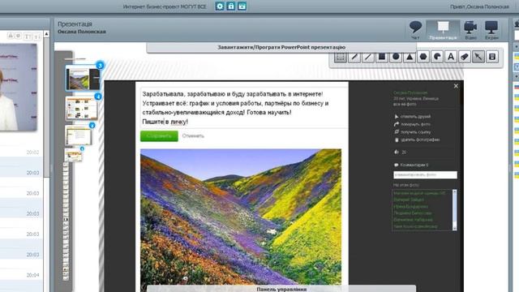Switch to the Екран screen-sharing tab
The width and height of the screenshot is (519, 292).
coord(491,30)
